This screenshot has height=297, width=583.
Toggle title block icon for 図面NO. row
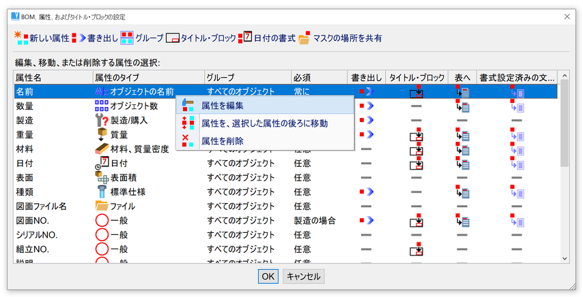click(x=416, y=221)
